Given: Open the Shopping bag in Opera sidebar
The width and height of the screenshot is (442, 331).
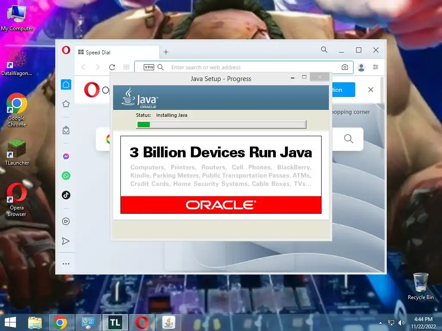Looking at the screenshot, I should tap(66, 130).
